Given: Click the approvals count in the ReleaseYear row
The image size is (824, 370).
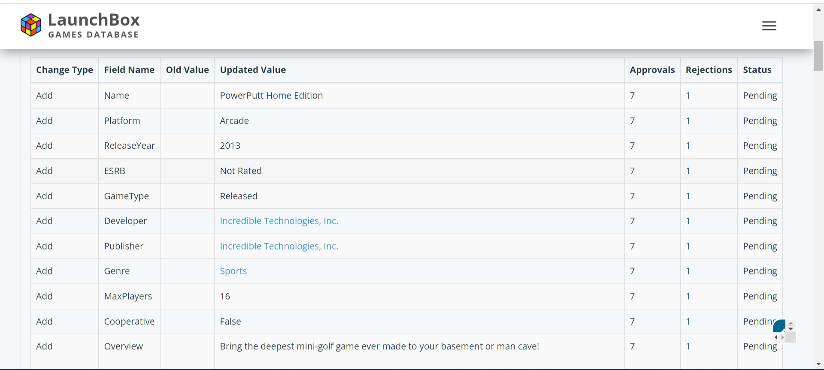Looking at the screenshot, I should [x=632, y=146].
